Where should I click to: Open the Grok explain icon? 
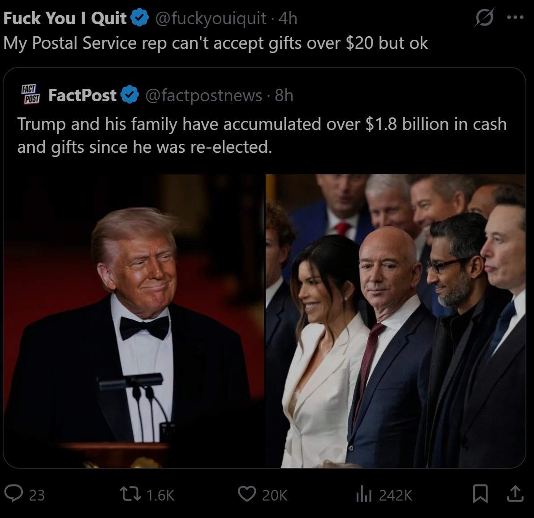tap(484, 19)
